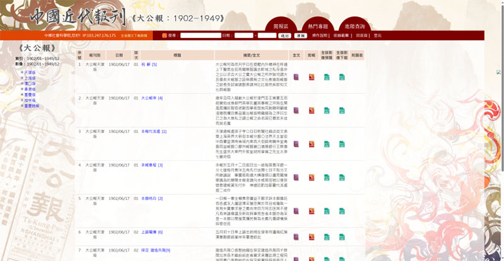The width and height of the screenshot is (504, 261).
Task: Preview full-page image for row 2 大公報序
Action: [327, 110]
